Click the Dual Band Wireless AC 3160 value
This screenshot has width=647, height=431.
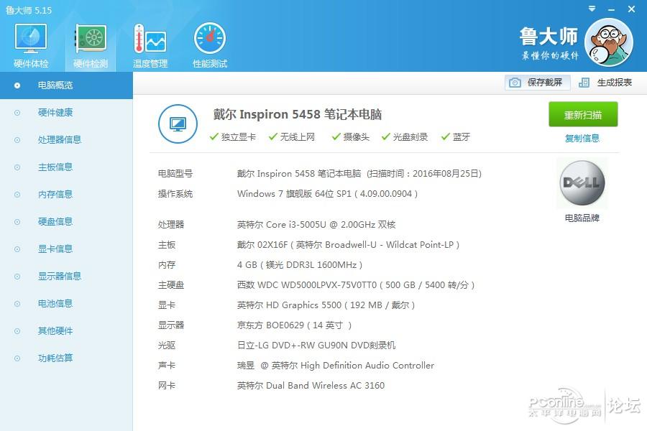coord(311,386)
